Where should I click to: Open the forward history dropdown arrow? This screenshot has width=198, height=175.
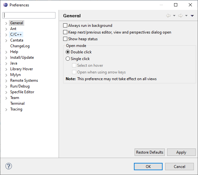point(186,16)
